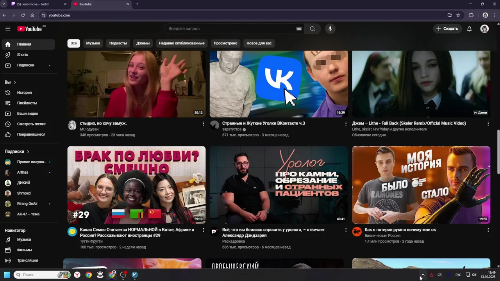This screenshot has height=281, width=500.
Task: Open the notifications bell
Action: [470, 28]
